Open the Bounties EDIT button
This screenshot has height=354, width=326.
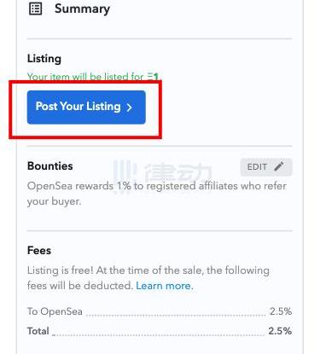point(266,167)
